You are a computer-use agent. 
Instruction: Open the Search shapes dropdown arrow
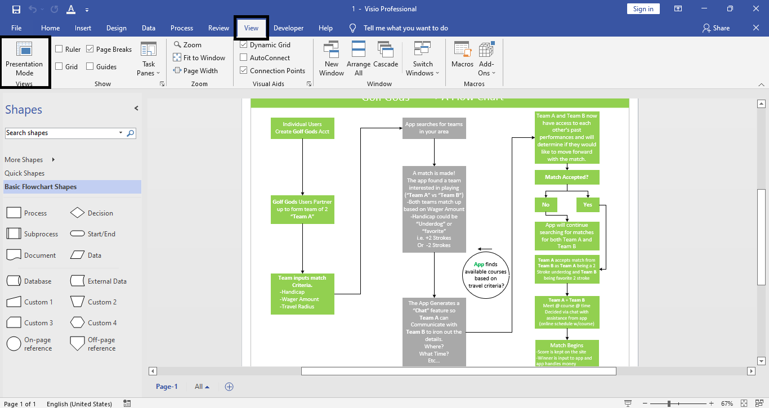[120, 133]
